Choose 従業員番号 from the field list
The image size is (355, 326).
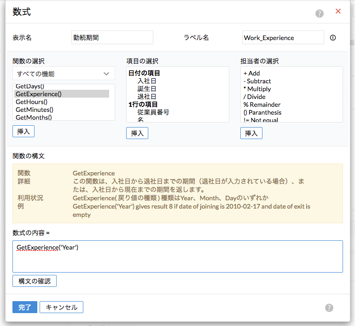(x=153, y=112)
